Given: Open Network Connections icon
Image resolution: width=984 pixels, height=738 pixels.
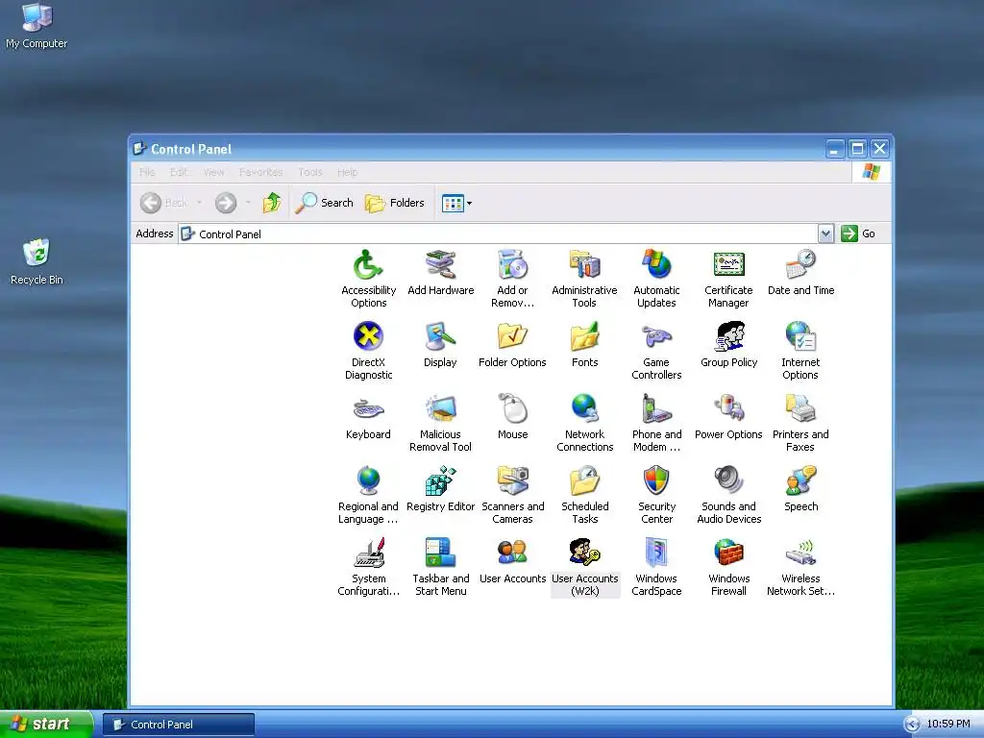Looking at the screenshot, I should (584, 423).
